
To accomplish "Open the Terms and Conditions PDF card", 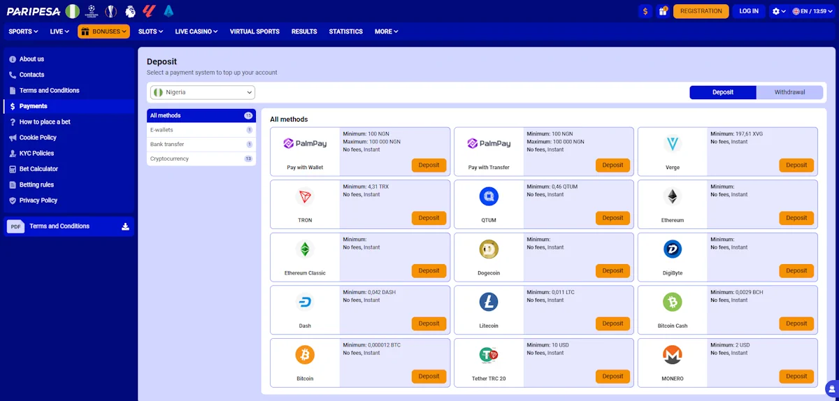I will tap(69, 226).
